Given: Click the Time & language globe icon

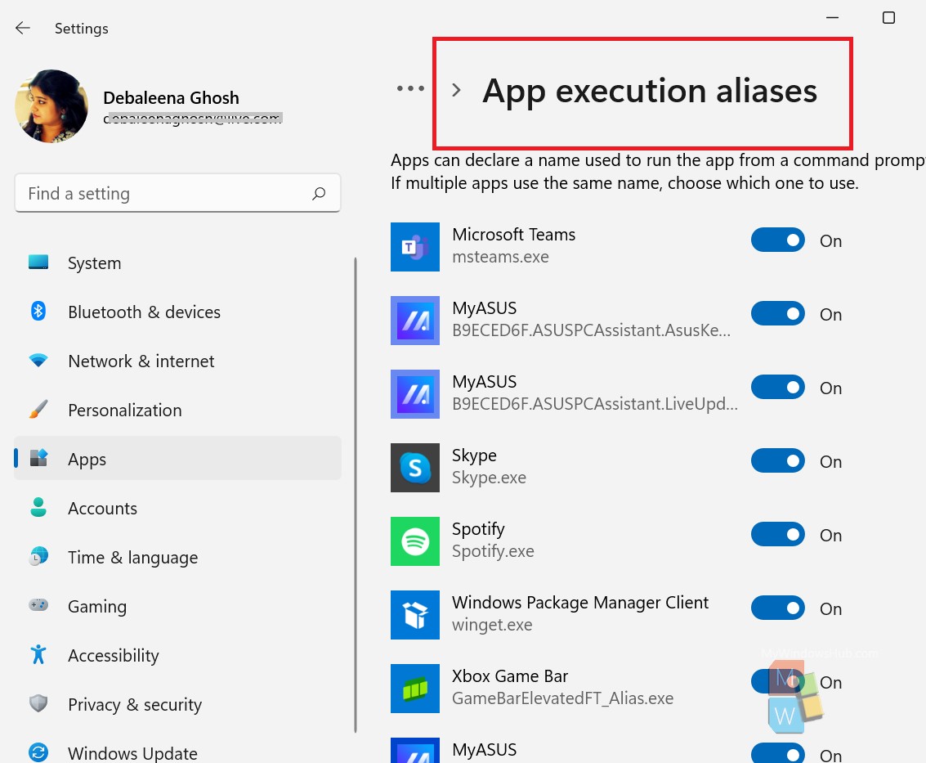Looking at the screenshot, I should coord(38,556).
